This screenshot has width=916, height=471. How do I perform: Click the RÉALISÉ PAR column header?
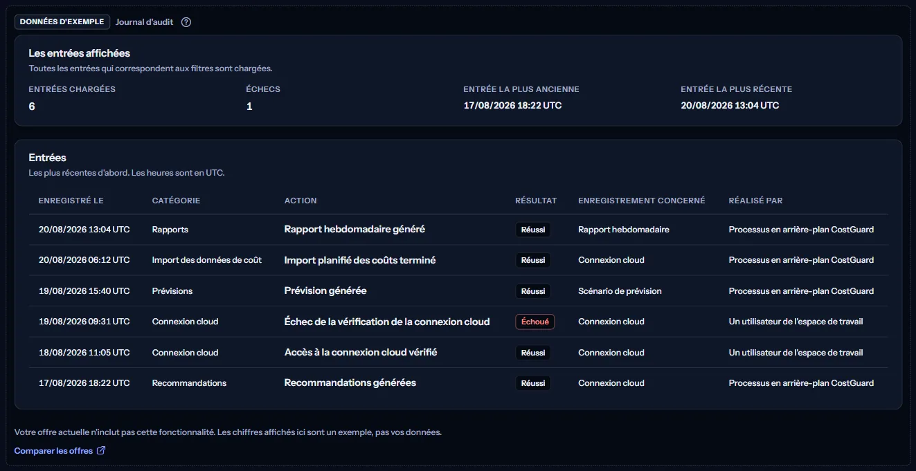(756, 201)
